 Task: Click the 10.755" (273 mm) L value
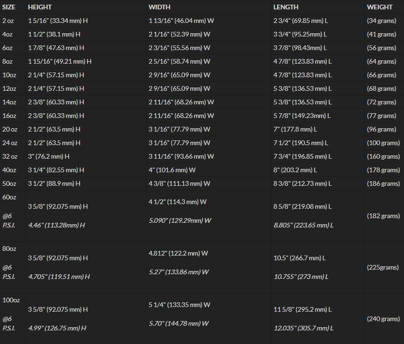(301, 277)
